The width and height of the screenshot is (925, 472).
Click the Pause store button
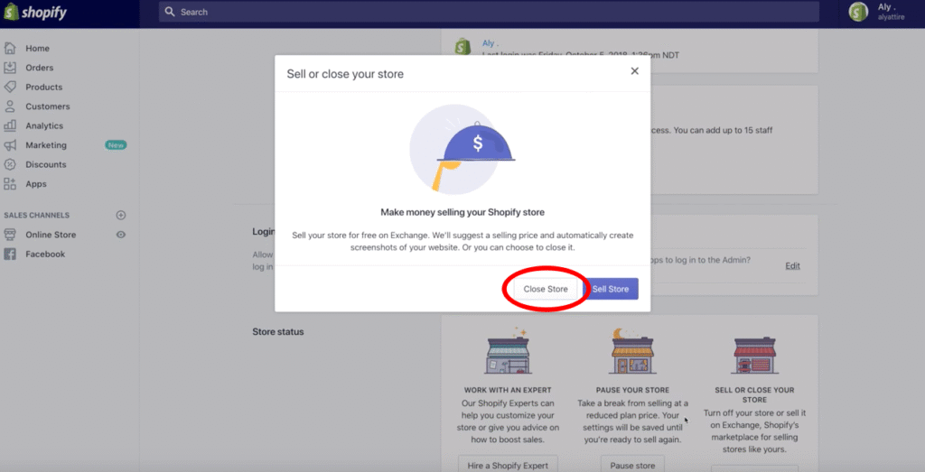632,465
